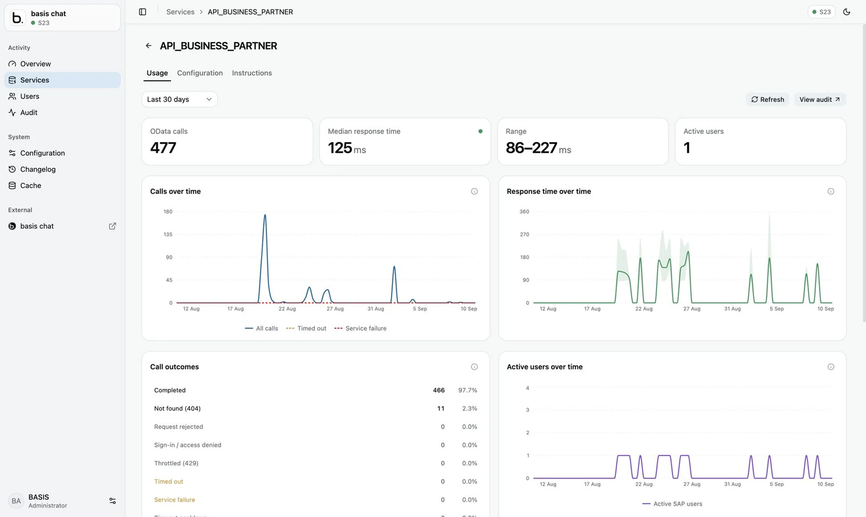Go to Users in the sidebar

click(62, 96)
